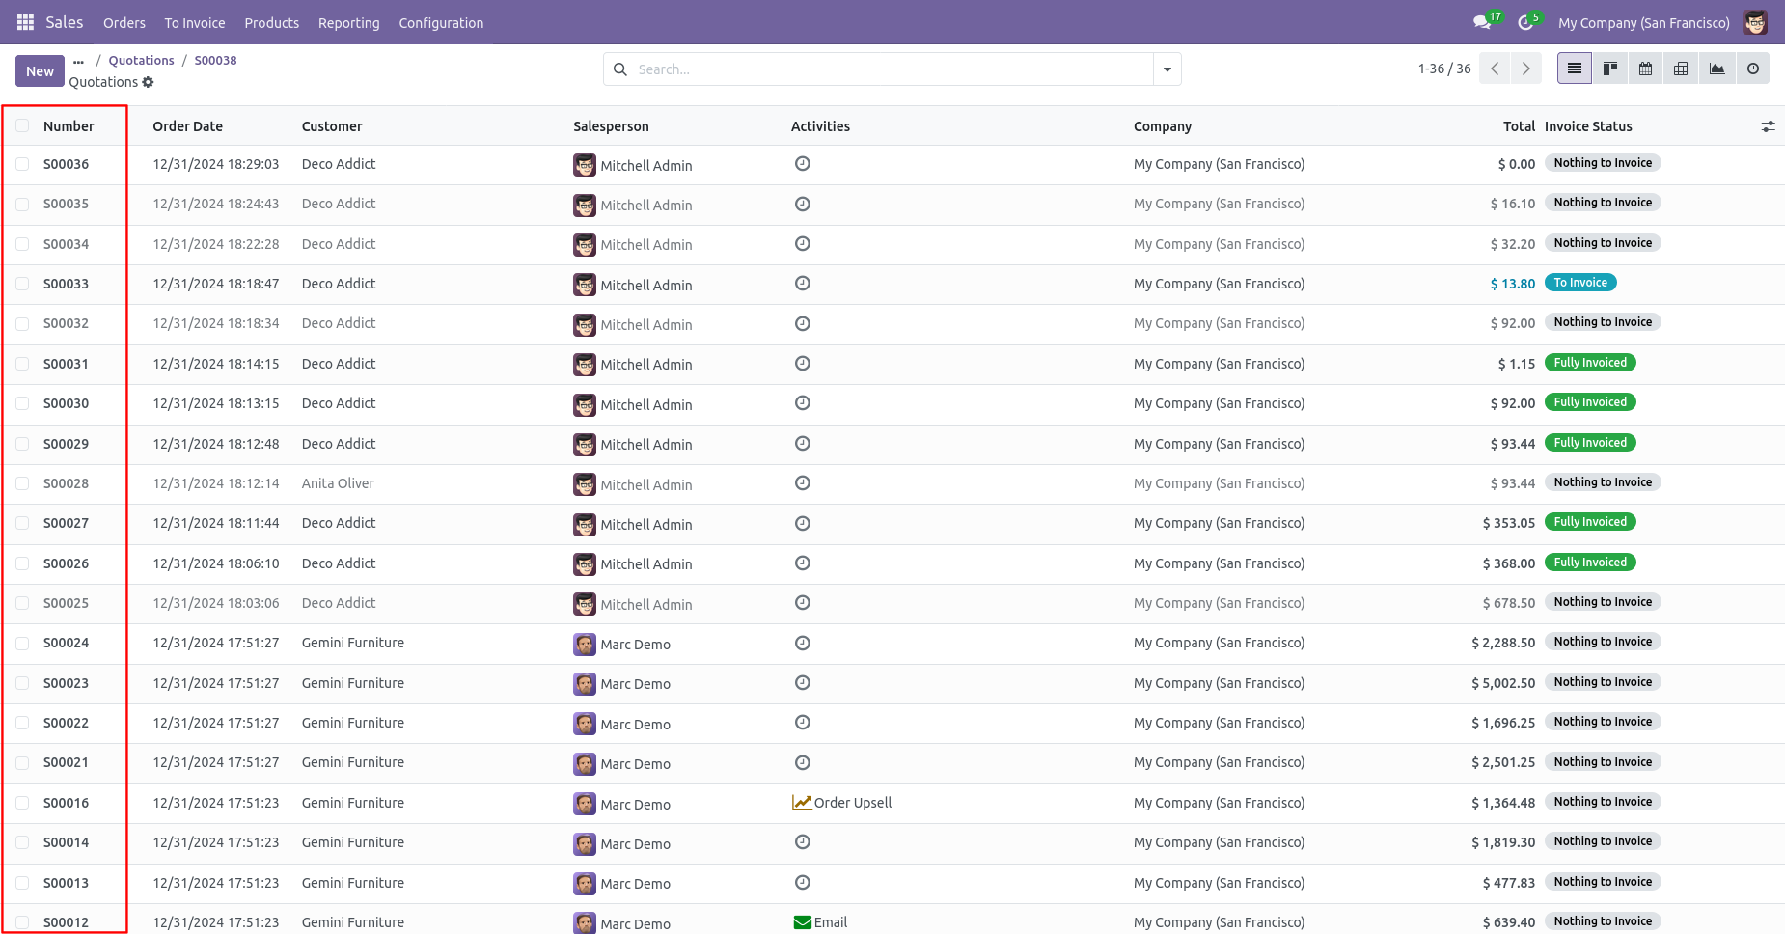Tick the checkbox for S00033
Image resolution: width=1785 pixels, height=934 pixels.
tap(22, 284)
